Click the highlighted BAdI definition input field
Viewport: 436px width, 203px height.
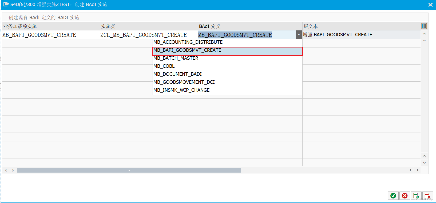pos(247,35)
